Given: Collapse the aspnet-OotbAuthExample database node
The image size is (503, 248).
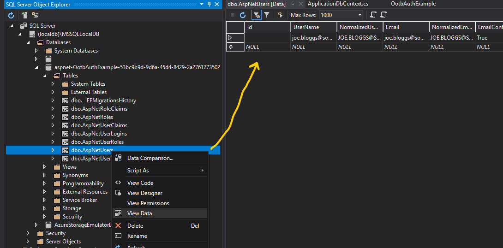Looking at the screenshot, I should (x=36, y=68).
